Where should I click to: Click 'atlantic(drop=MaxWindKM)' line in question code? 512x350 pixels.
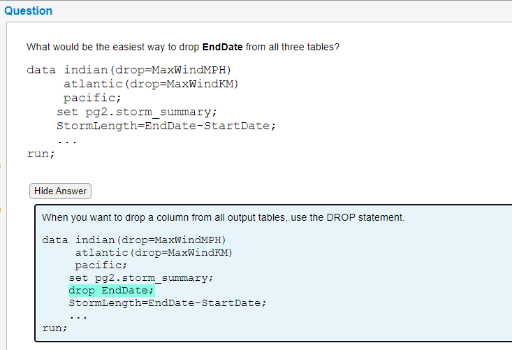151,84
